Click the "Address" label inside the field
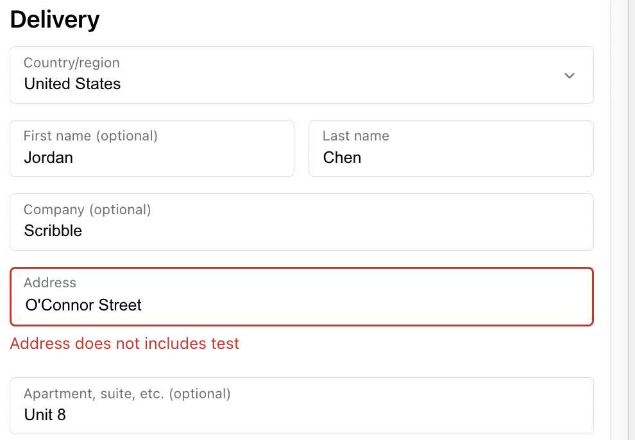 tap(50, 283)
